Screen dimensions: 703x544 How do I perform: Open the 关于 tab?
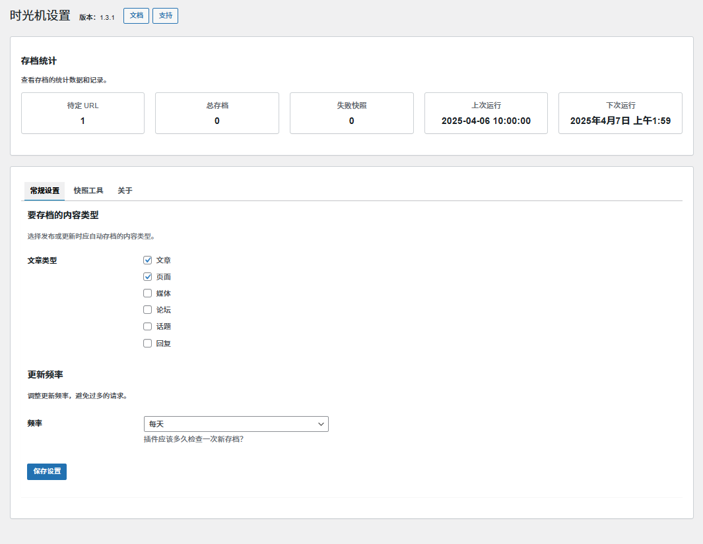(125, 191)
